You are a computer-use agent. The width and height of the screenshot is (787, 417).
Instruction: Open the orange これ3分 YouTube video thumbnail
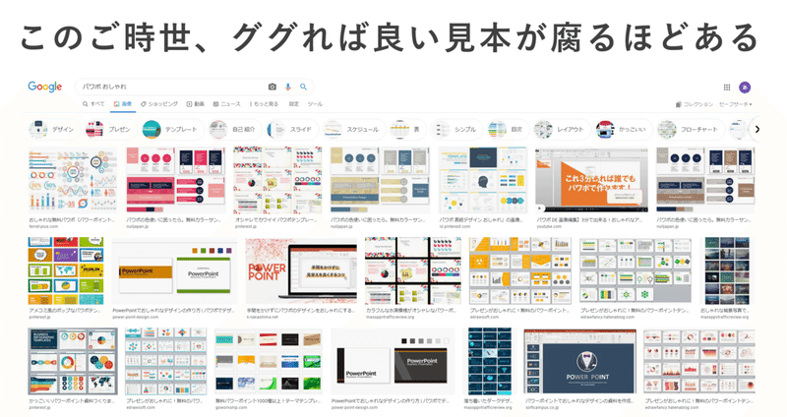click(x=592, y=180)
